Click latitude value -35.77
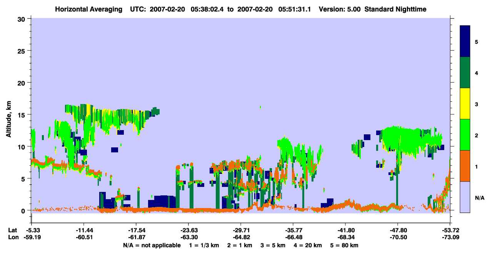Image resolution: width=500 pixels, height=256 pixels. 293,230
